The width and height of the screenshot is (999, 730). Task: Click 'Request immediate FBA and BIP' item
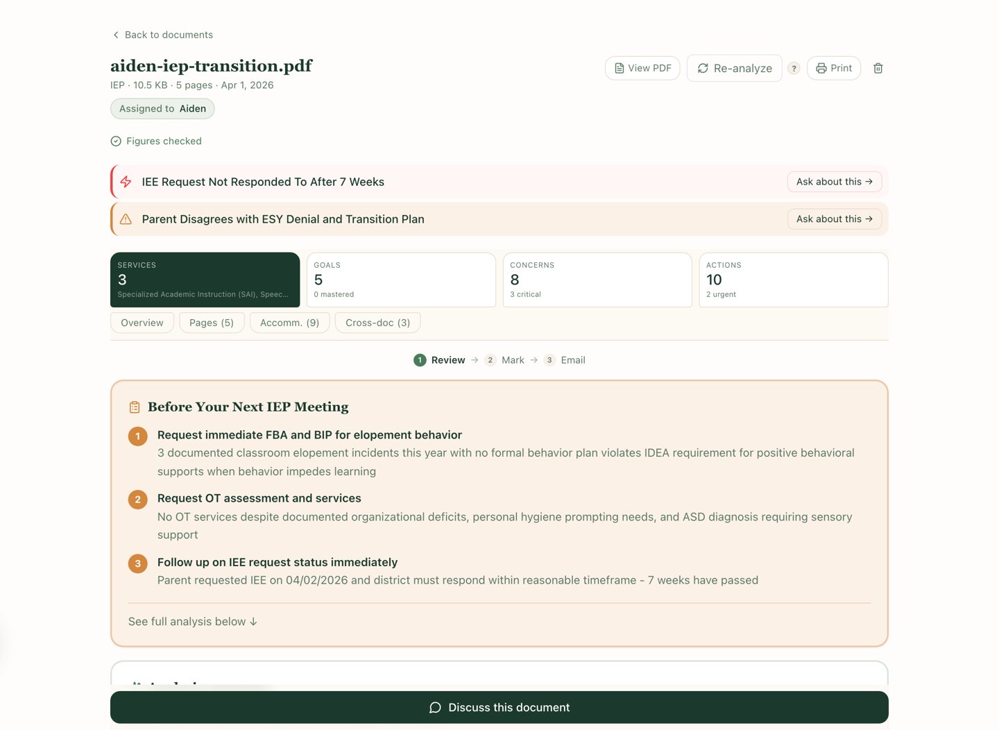309,435
